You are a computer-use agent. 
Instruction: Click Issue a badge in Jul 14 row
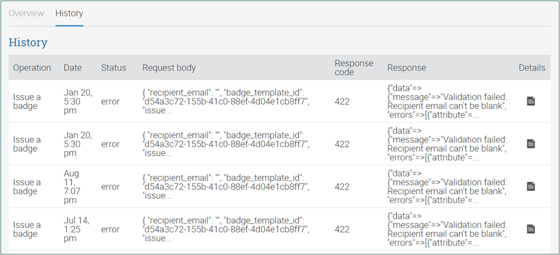click(x=27, y=229)
